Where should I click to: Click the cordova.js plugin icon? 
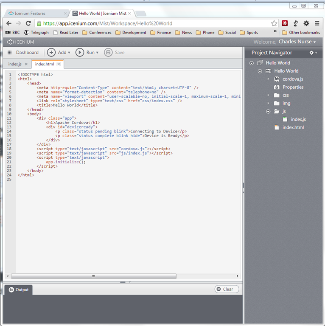[277, 79]
